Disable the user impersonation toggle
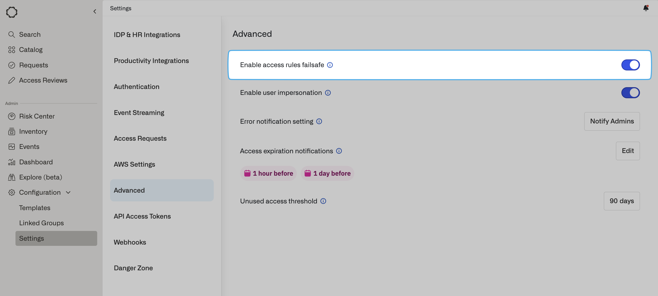 click(630, 93)
